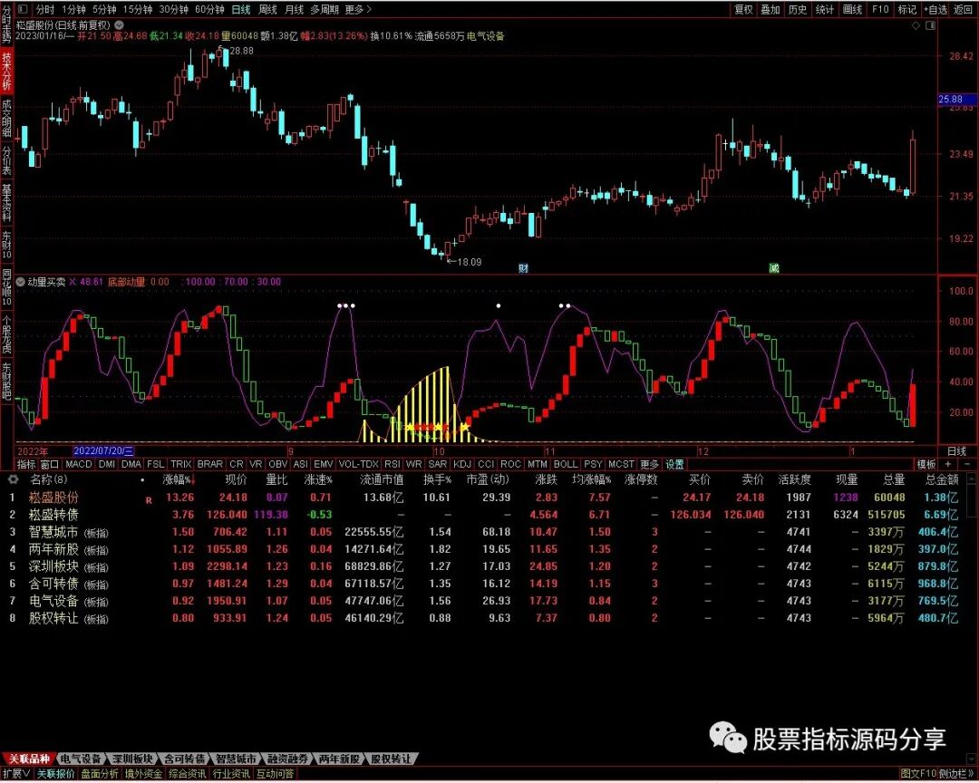Select the MACD indicator
The width and height of the screenshot is (979, 783).
pyautogui.click(x=79, y=465)
